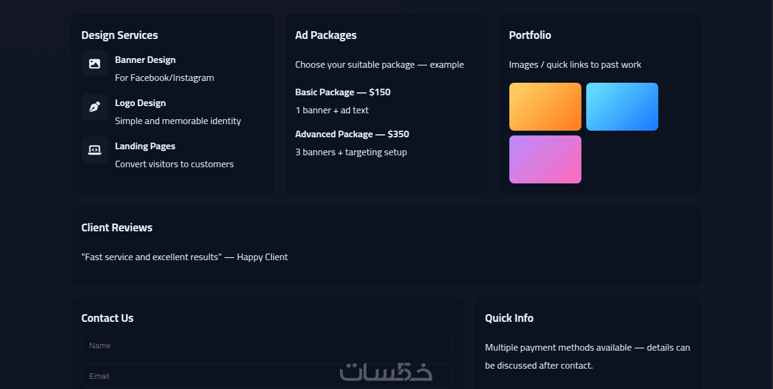Click the Portfolio heading
The width and height of the screenshot is (773, 389).
[x=530, y=35]
